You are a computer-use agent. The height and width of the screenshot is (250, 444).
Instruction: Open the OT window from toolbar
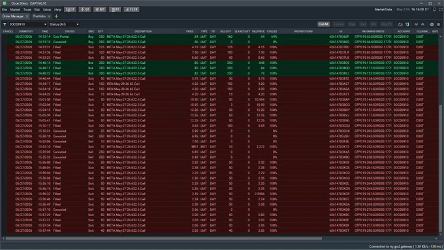pos(70,9)
